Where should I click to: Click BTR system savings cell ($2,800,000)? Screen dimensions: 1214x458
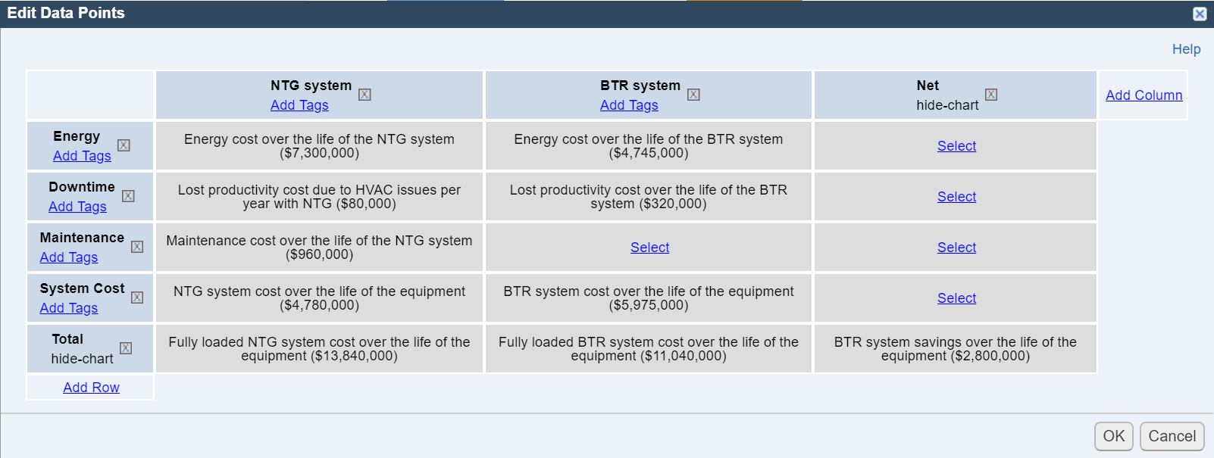pos(956,349)
